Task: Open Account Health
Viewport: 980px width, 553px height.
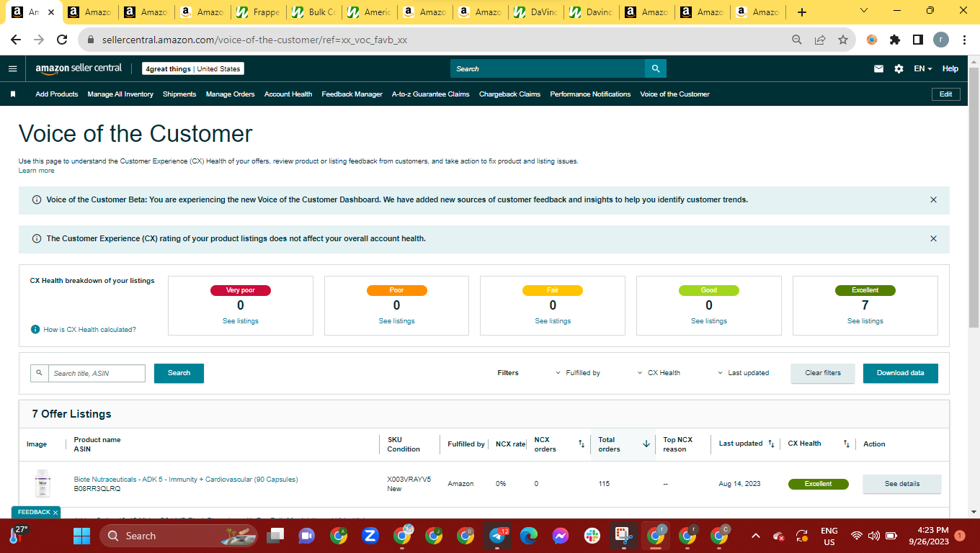Action: click(288, 94)
